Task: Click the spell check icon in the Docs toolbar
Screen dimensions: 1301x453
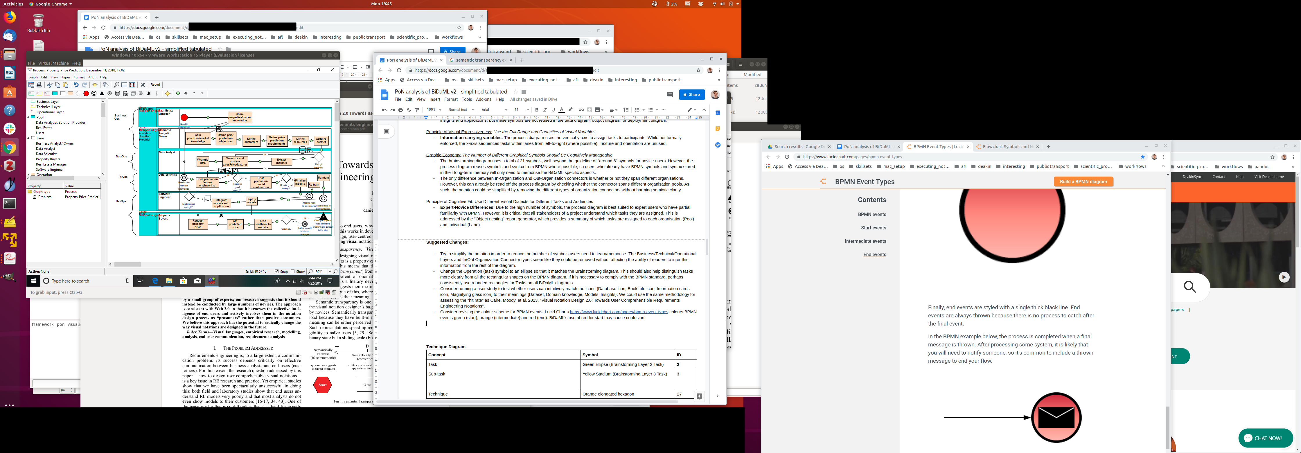Action: [409, 109]
